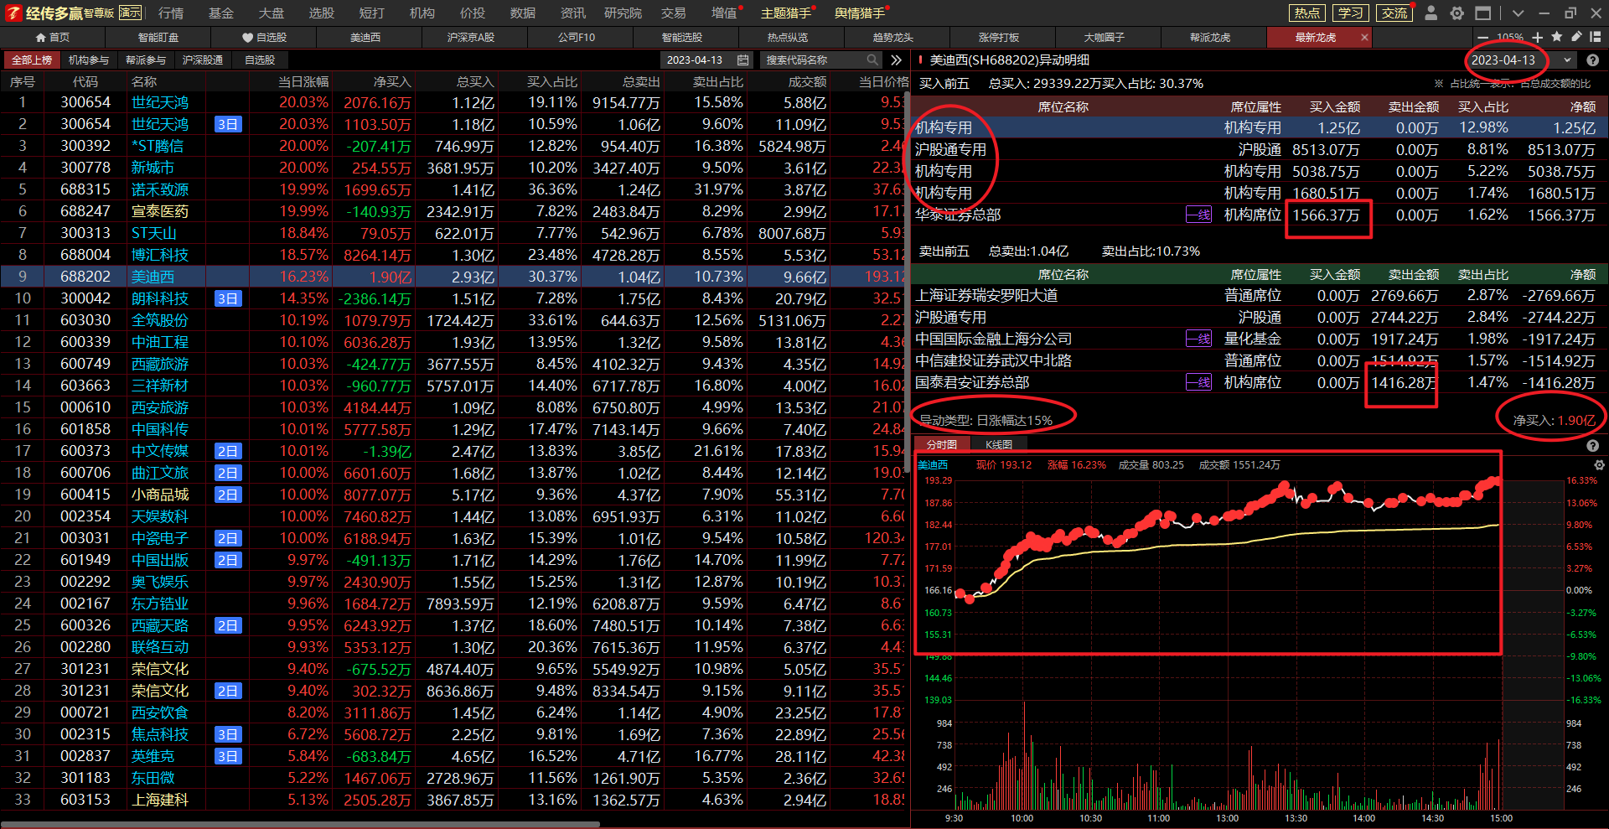Click stock name 中油工程
The width and height of the screenshot is (1609, 829).
coord(160,342)
